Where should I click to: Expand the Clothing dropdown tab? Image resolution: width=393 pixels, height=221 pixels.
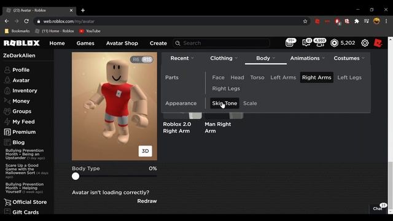[x=224, y=58]
